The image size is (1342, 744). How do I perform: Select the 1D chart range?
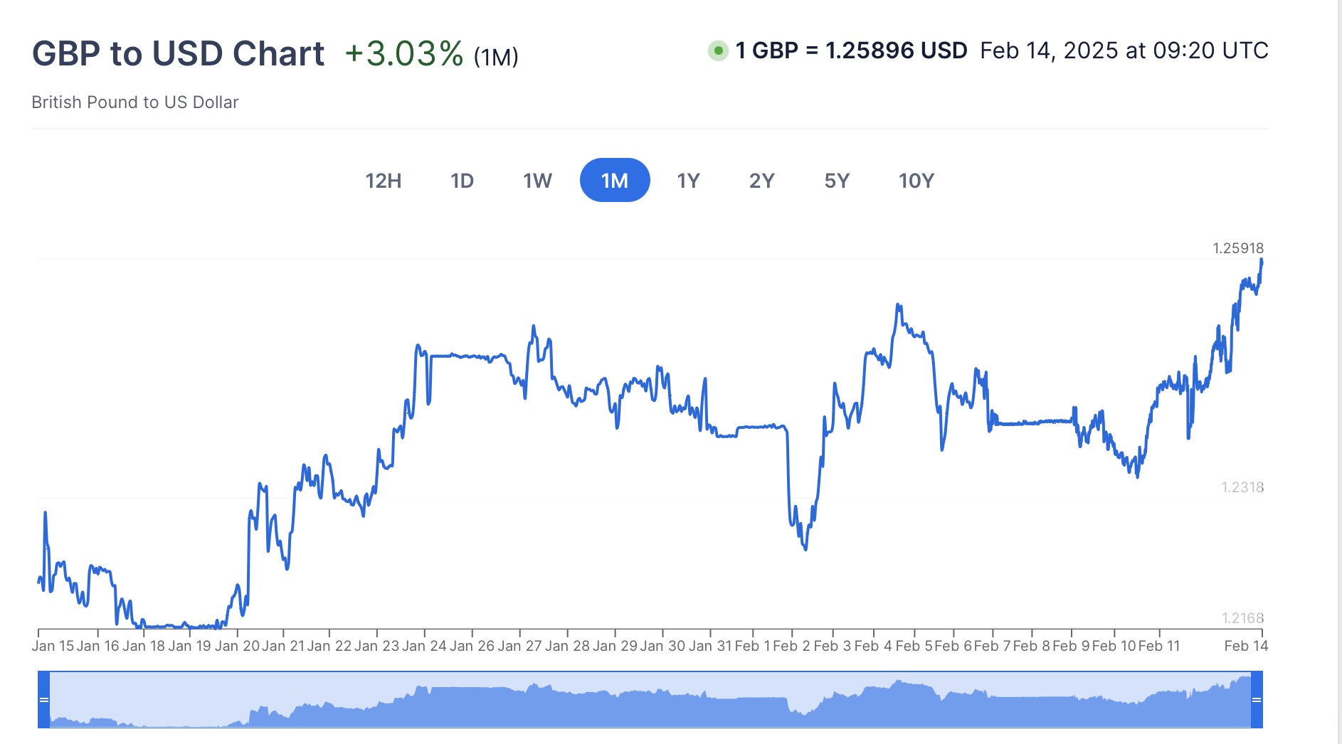(462, 181)
